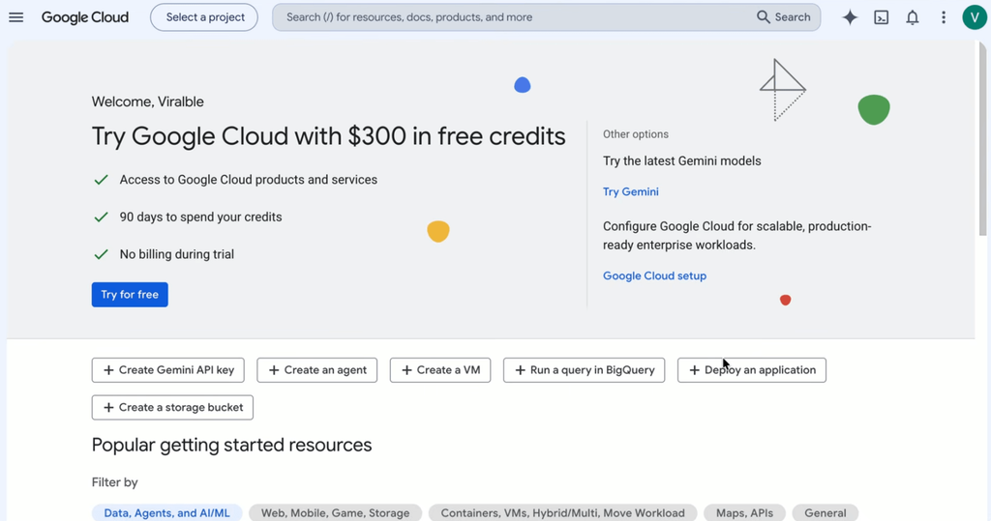991x521 pixels.
Task: Select Web, Mobile, Game, Storage filter chip
Action: click(x=335, y=513)
